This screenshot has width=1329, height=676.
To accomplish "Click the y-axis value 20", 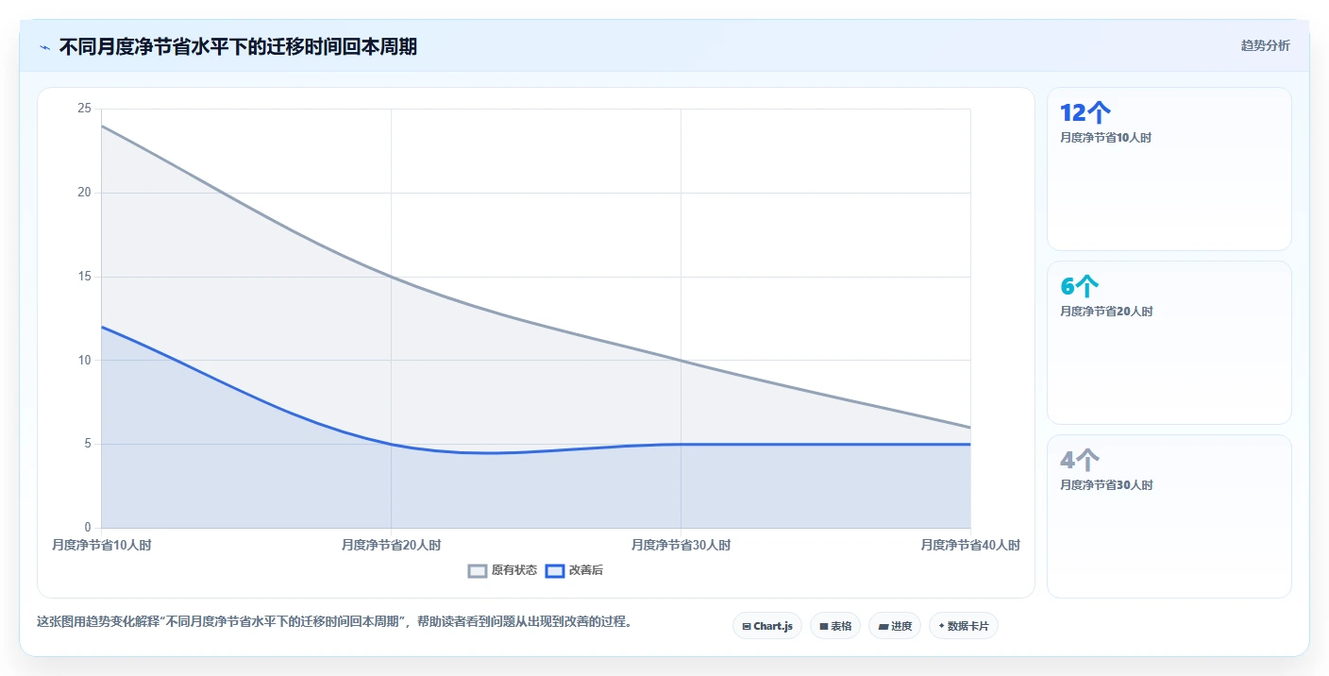I will click(85, 193).
